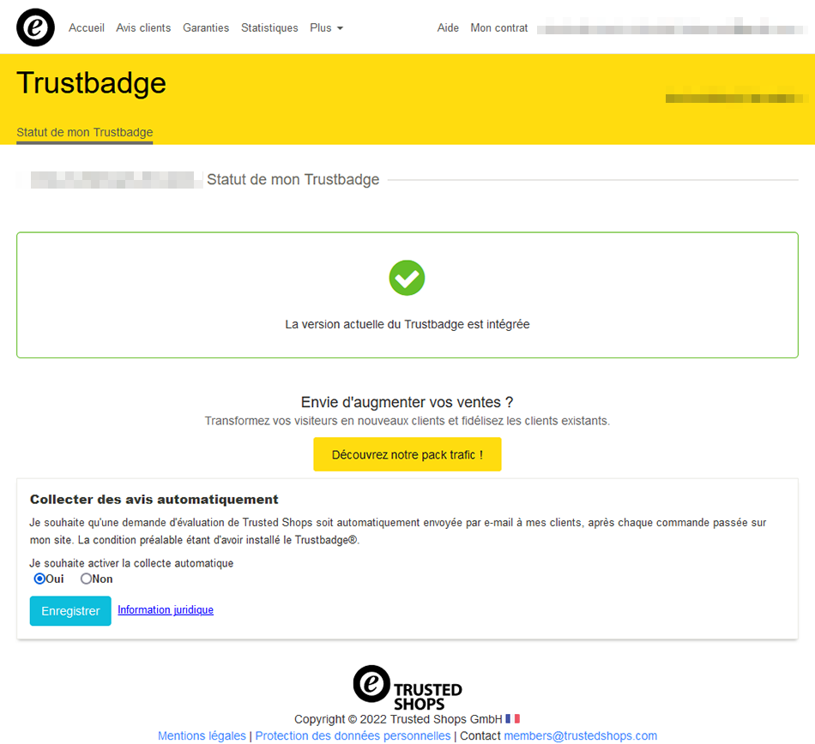Click 'La version actuelle du Trustbadge est intégrée' text
The image size is (815, 744).
(x=407, y=324)
